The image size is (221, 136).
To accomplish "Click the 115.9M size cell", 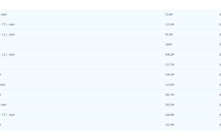I will (169, 25).
